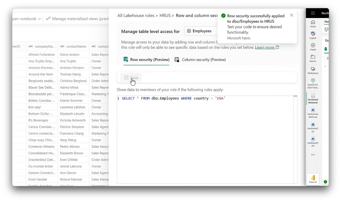Click the contactName column header
The image size is (341, 202).
(x=73, y=46)
